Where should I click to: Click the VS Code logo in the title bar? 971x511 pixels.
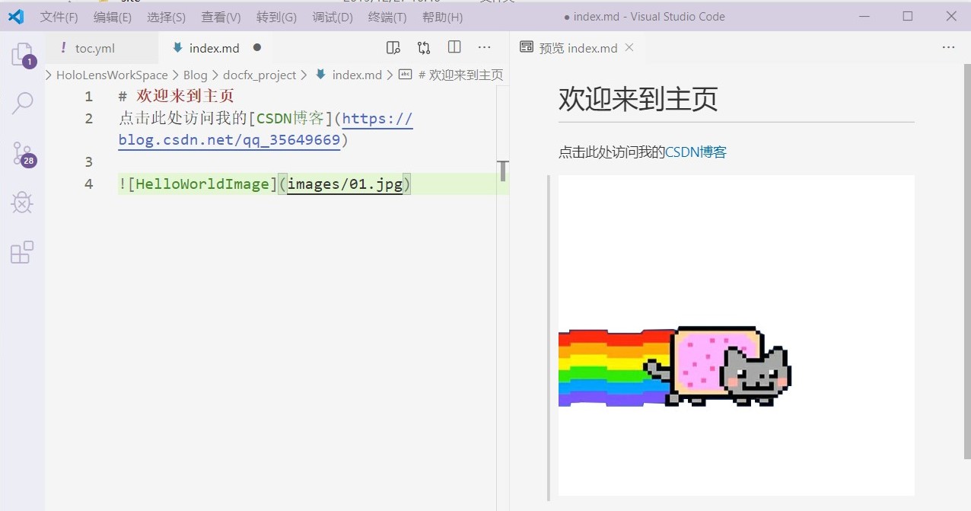(15, 16)
